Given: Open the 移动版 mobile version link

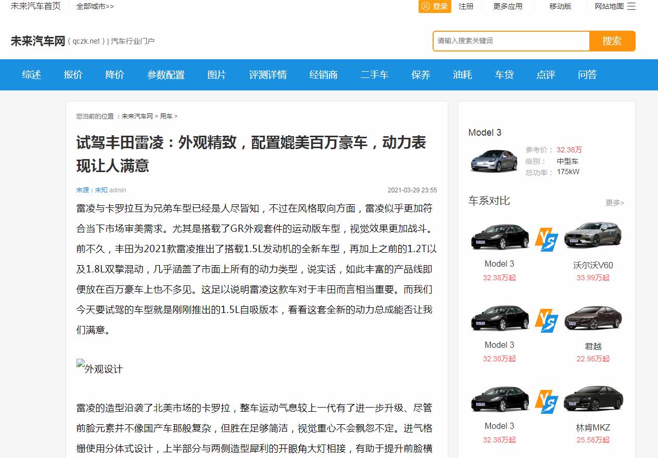Looking at the screenshot, I should point(560,6).
